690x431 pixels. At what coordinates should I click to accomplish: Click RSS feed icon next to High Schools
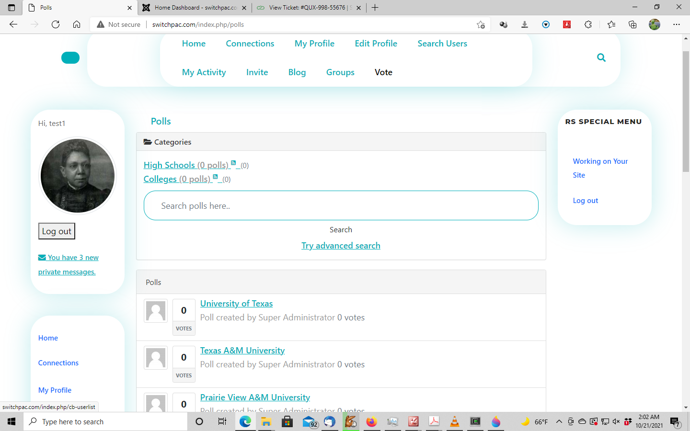tap(233, 163)
